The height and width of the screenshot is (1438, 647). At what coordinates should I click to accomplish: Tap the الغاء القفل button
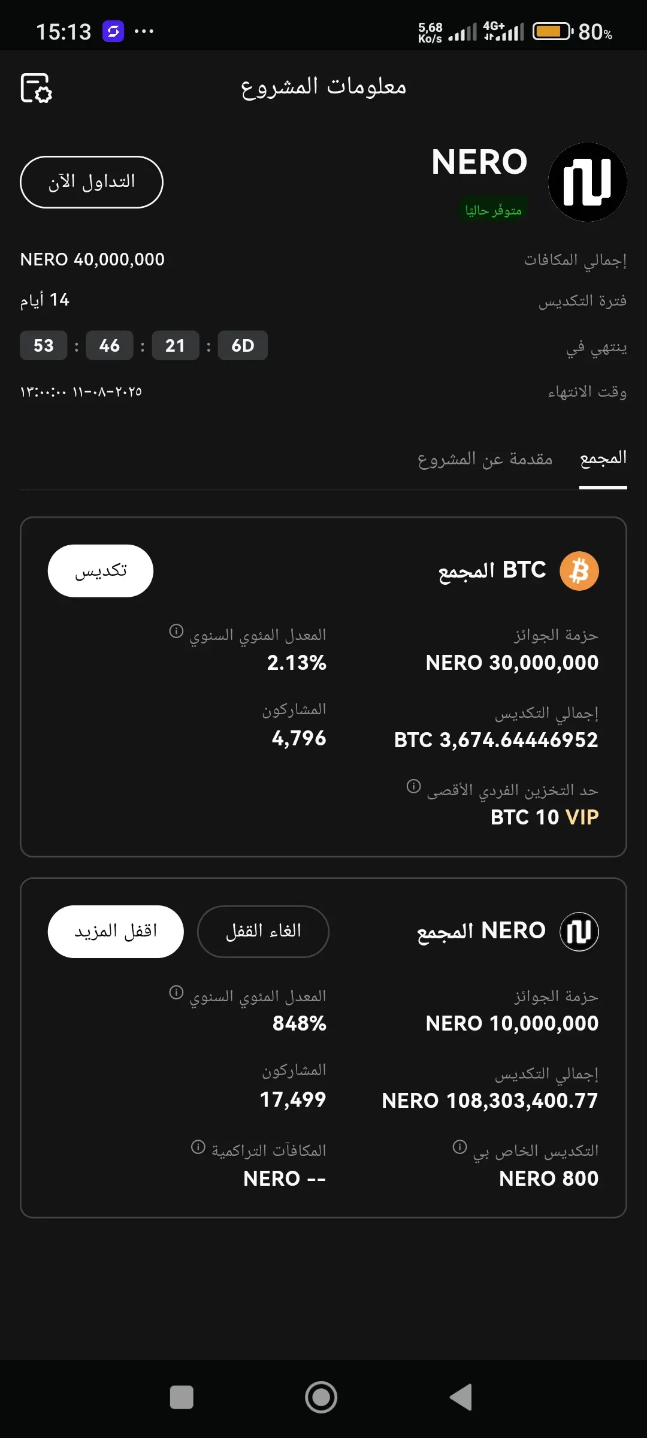(263, 932)
